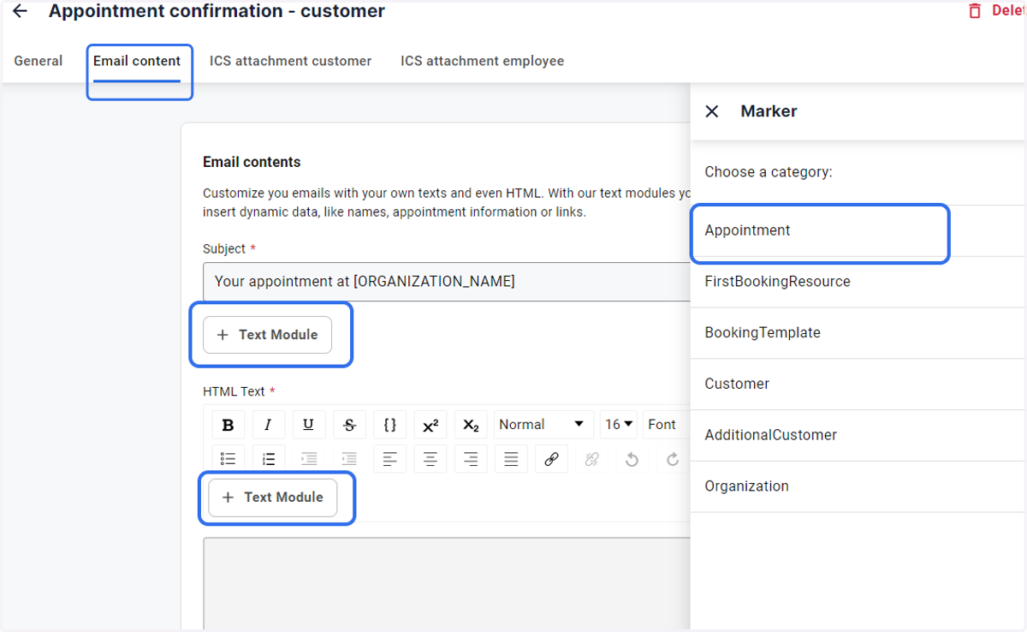1027x632 pixels.
Task: Choose the FirstBookingResource marker category
Action: [x=858, y=282]
